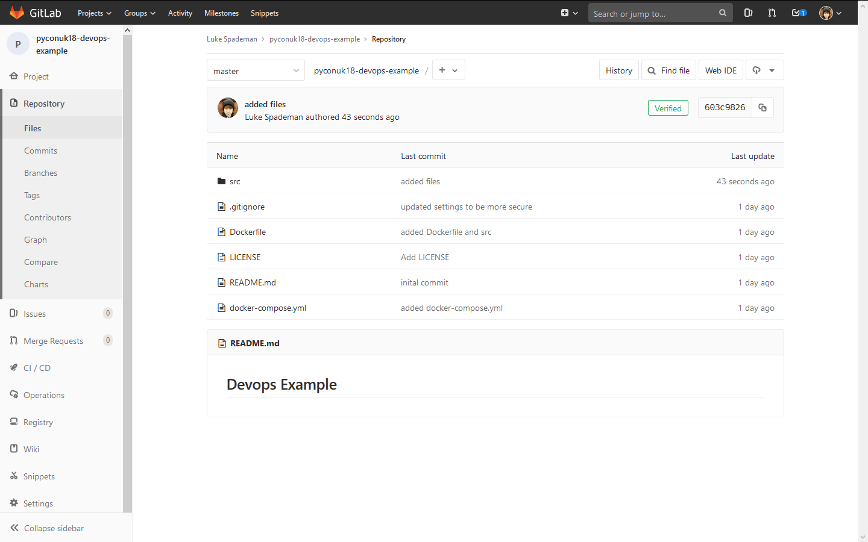The height and width of the screenshot is (542, 868).
Task: Open 'inital commit' link
Action: (x=424, y=282)
